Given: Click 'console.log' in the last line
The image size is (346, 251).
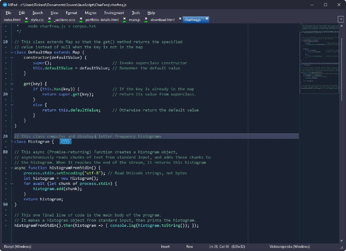Looking at the screenshot, I should [x=123, y=226].
